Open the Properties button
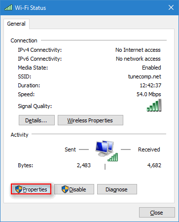 (x=31, y=189)
